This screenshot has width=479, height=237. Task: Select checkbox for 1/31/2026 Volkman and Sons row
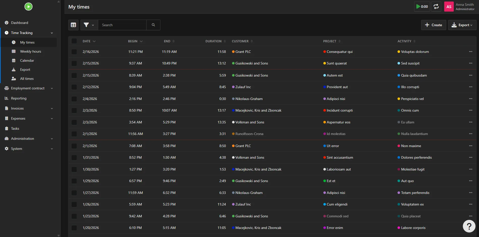pos(74,157)
